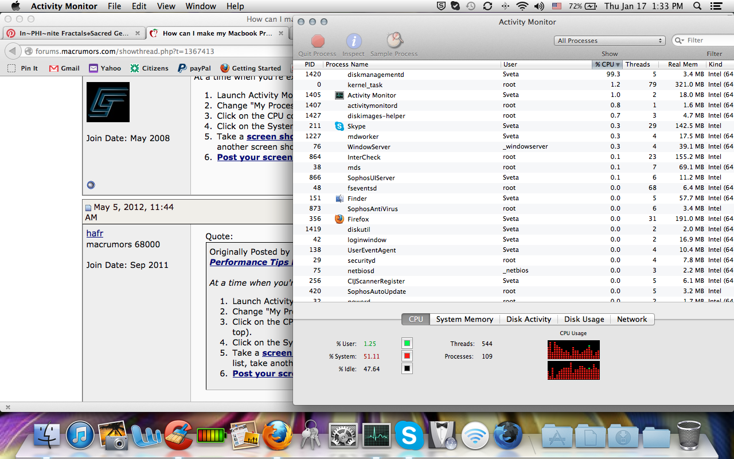Click the Skype icon in process list
Screen dimensions: 734x459
pos(339,126)
